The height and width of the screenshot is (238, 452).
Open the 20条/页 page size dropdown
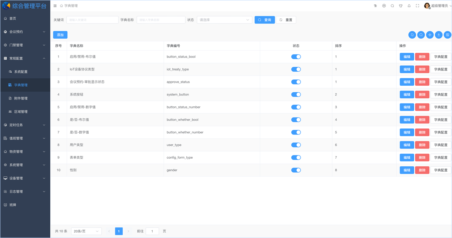tap(86, 231)
